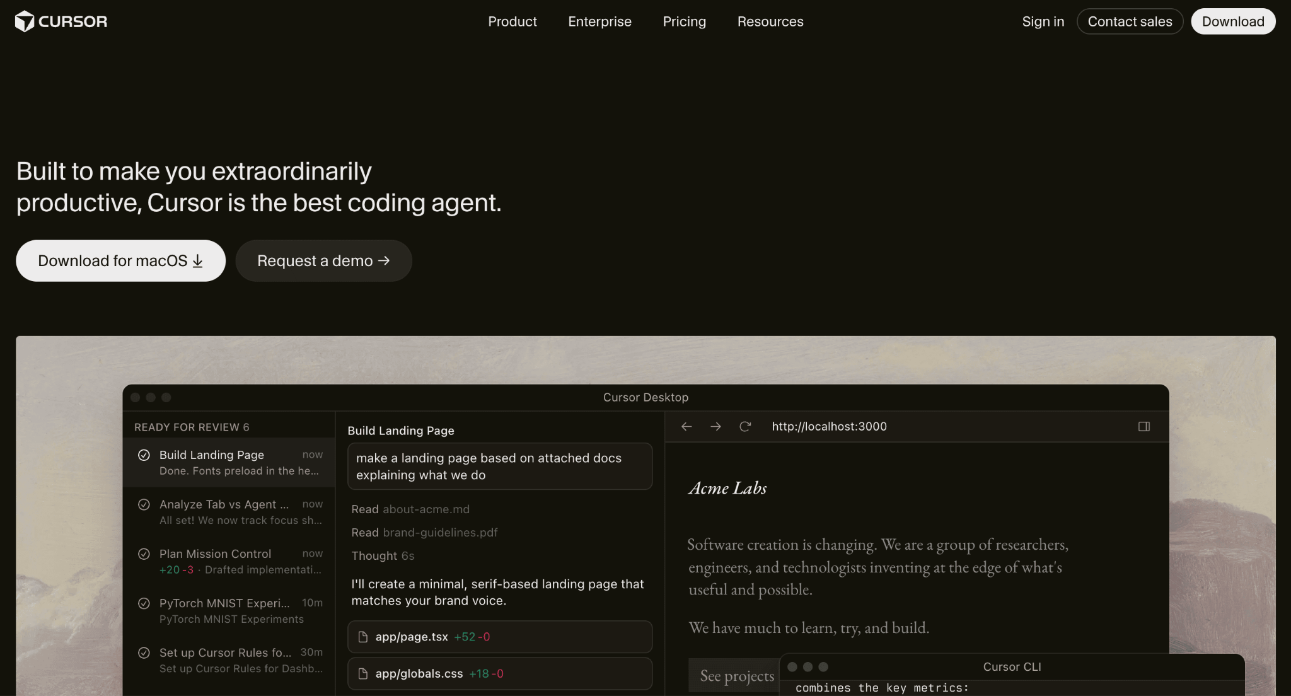Open the app/globals.css file change
This screenshot has width=1291, height=696.
[x=500, y=674]
